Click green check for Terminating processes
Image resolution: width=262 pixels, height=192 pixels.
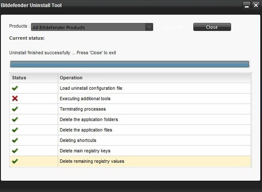15,109
